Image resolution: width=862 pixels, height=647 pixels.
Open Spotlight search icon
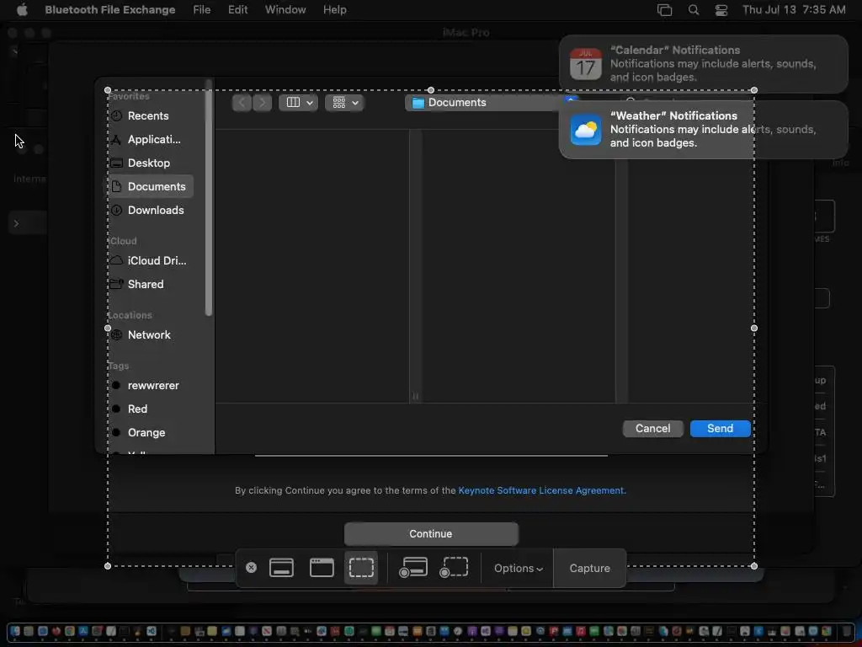point(694,10)
